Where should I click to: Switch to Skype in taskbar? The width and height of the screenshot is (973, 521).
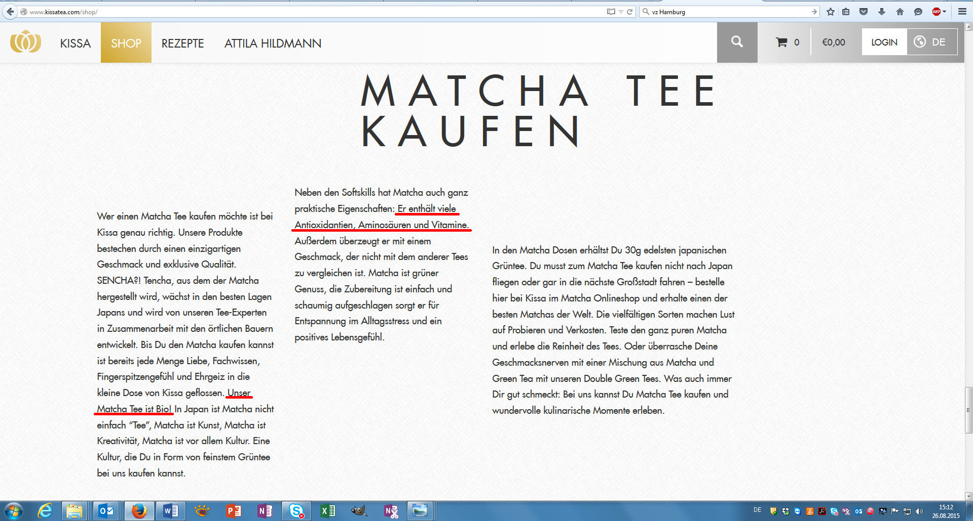tap(296, 511)
